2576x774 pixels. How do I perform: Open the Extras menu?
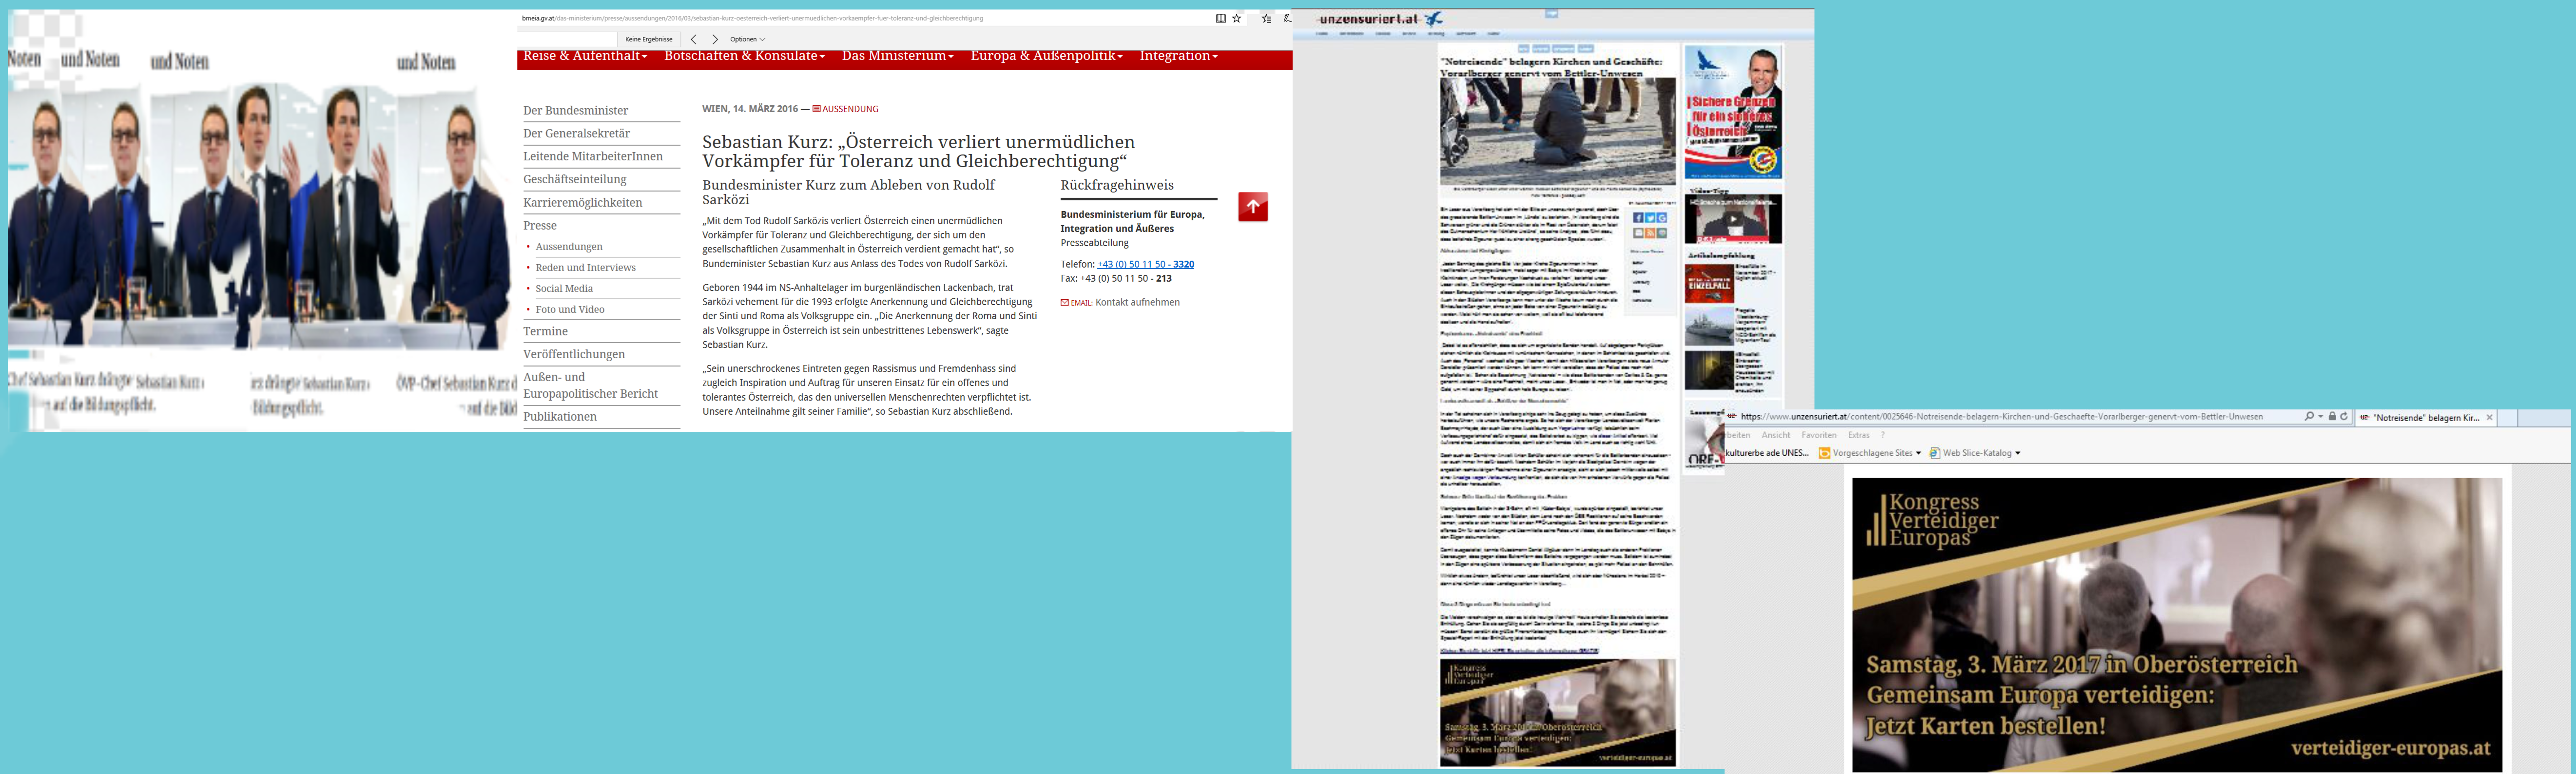1858,435
